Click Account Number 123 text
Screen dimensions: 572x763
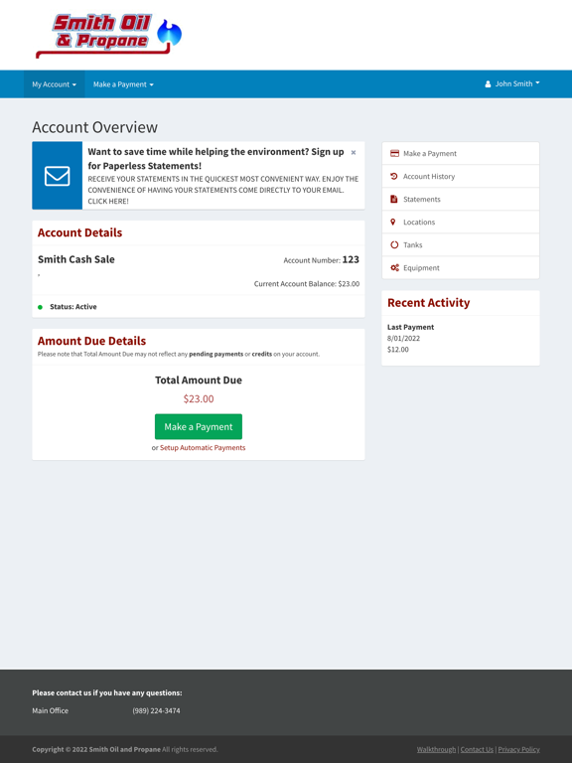coord(321,260)
